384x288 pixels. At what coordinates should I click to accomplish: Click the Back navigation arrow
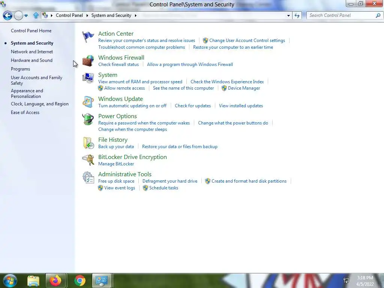point(7,15)
